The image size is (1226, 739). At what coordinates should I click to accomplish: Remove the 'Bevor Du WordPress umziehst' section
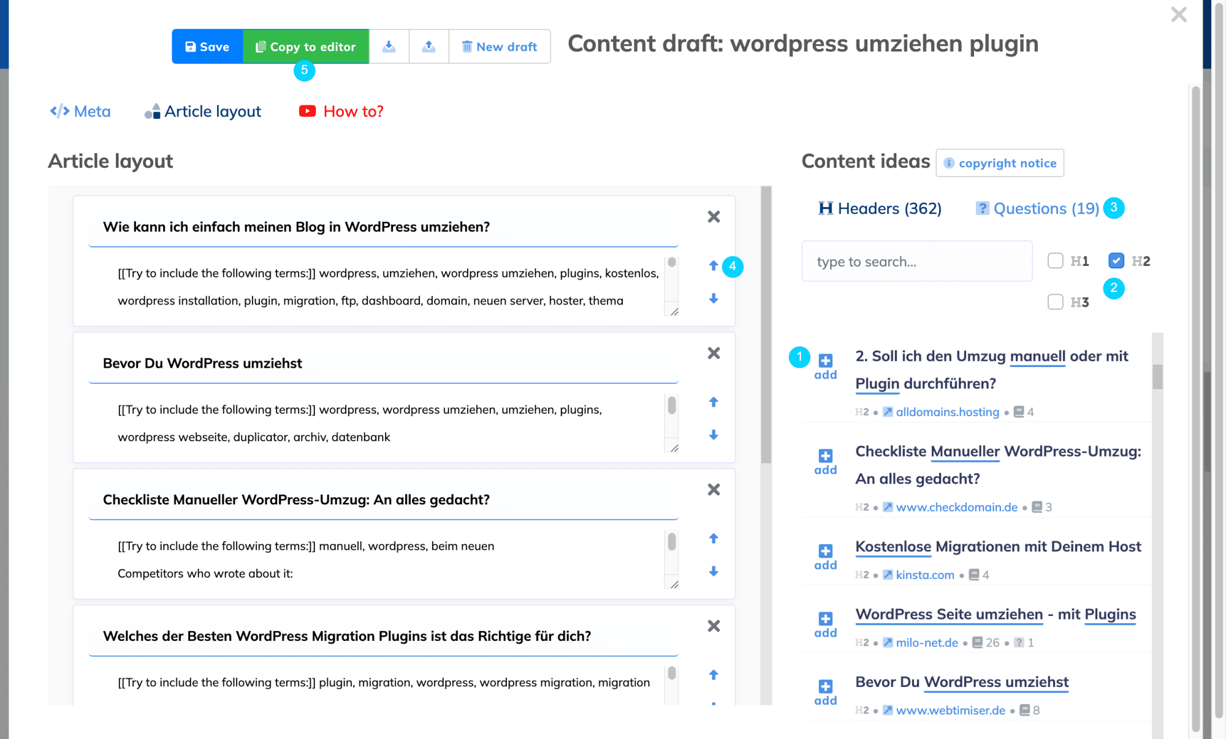tap(714, 353)
